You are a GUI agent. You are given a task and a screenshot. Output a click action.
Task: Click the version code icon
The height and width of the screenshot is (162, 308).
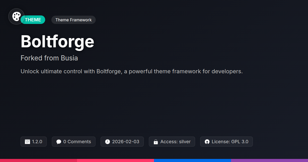tap(27, 142)
